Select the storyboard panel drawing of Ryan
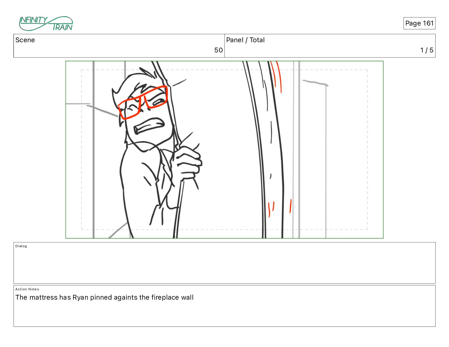449x347 pixels. pos(224,150)
